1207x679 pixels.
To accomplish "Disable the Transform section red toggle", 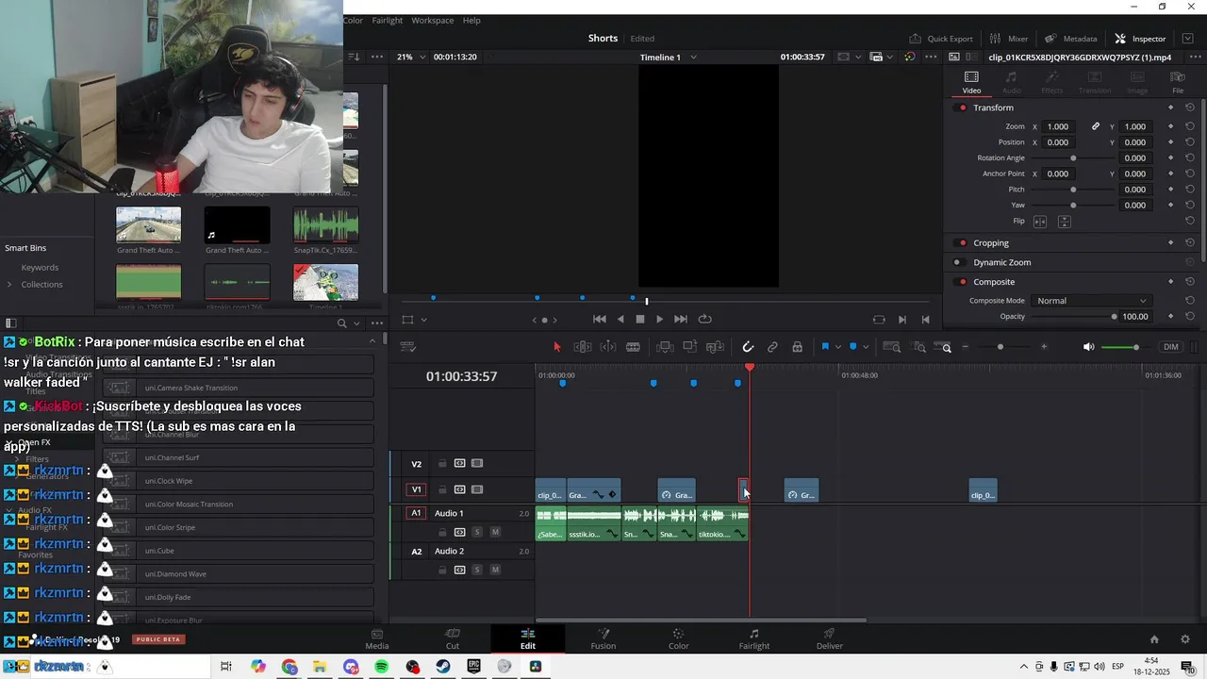I will point(962,108).
